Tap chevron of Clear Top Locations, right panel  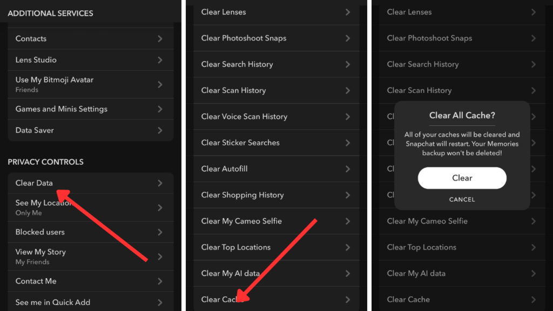pos(534,247)
